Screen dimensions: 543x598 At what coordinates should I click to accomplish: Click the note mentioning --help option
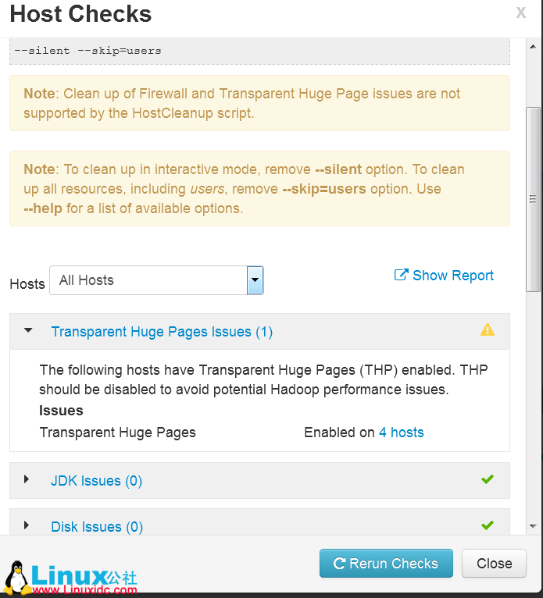tap(259, 188)
